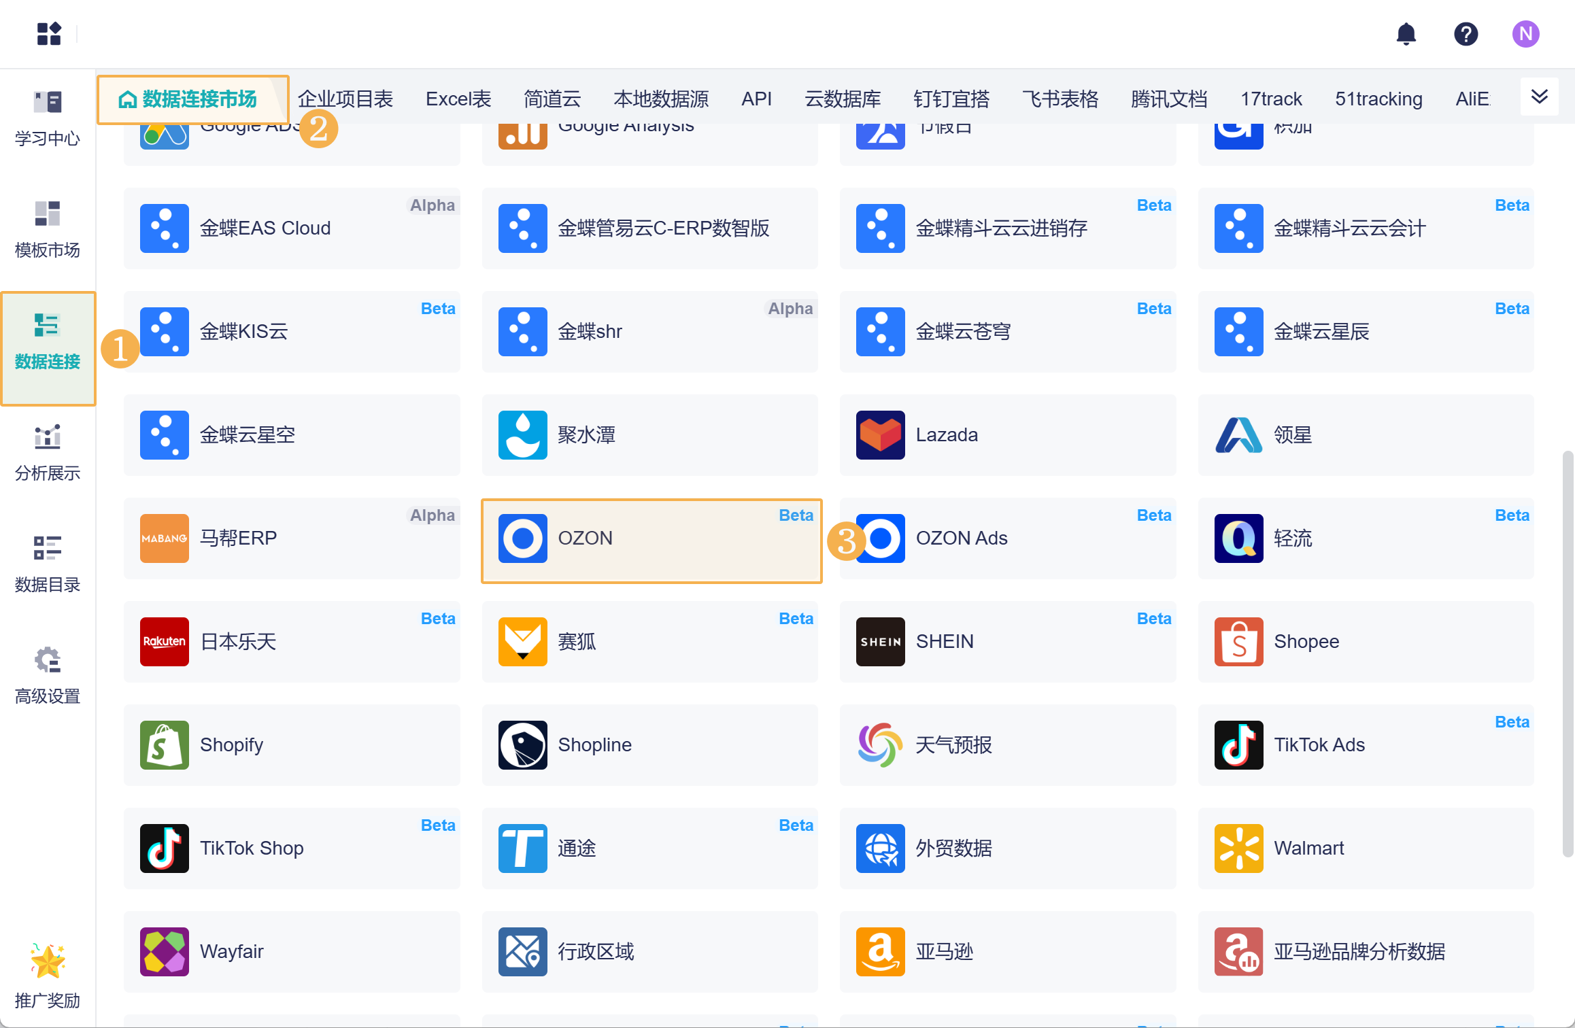Open 高级设置 in the sidebar
Viewport: 1575px width, 1028px height.
click(48, 676)
